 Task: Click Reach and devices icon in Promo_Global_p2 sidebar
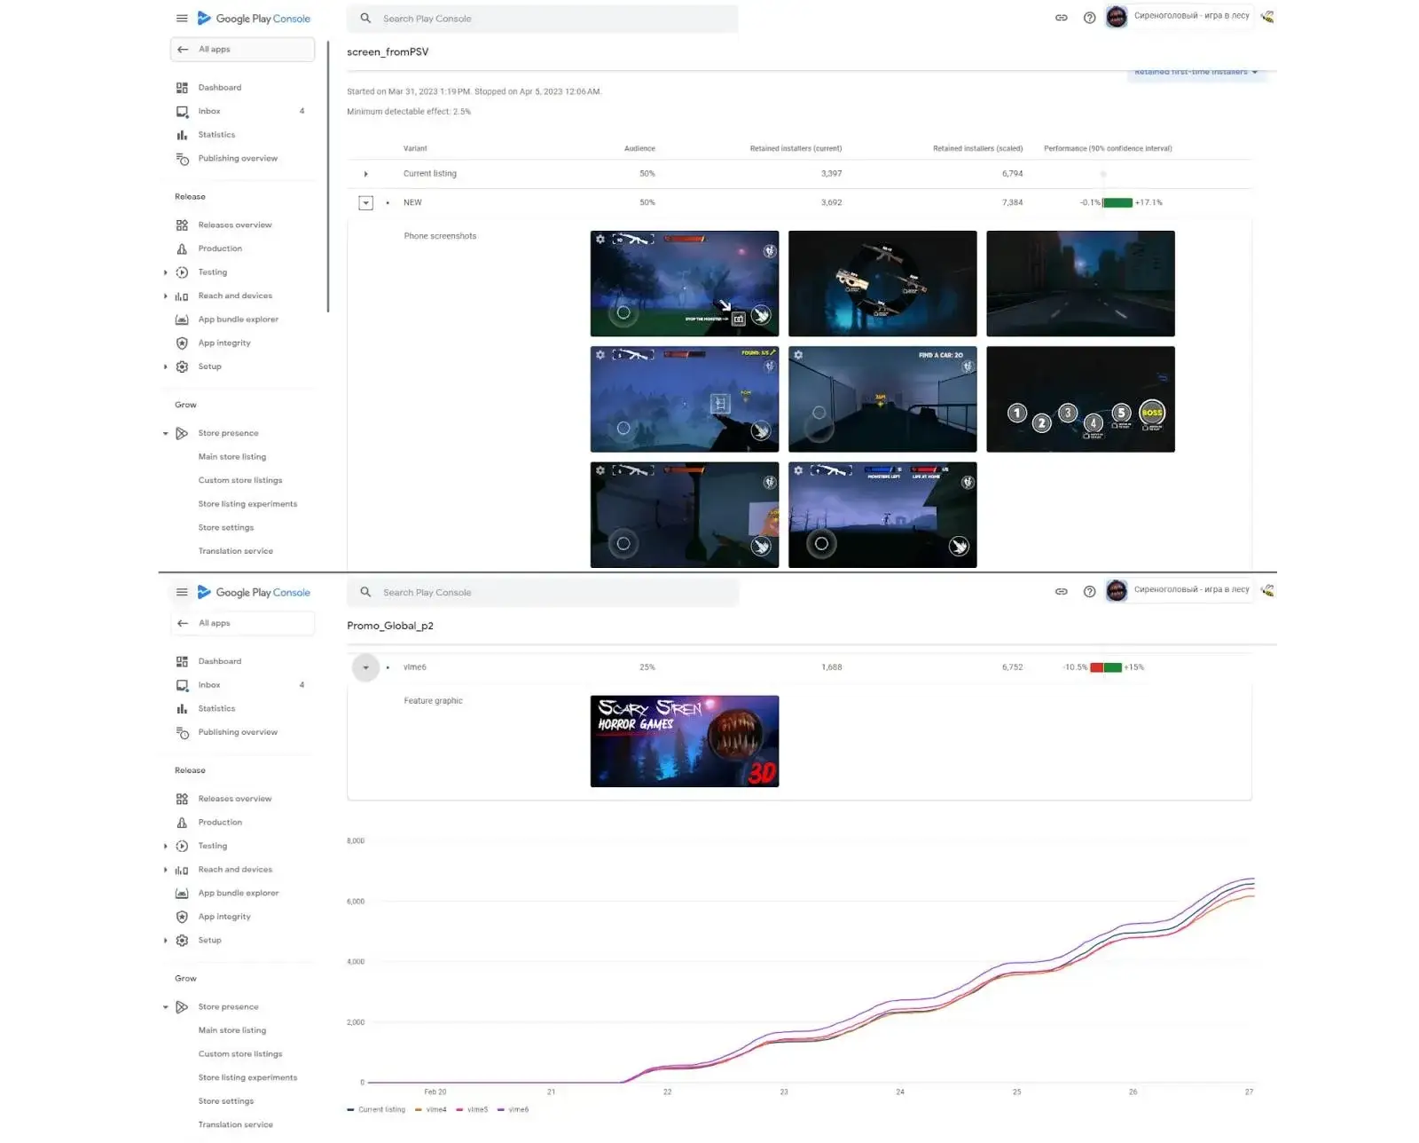182,871
